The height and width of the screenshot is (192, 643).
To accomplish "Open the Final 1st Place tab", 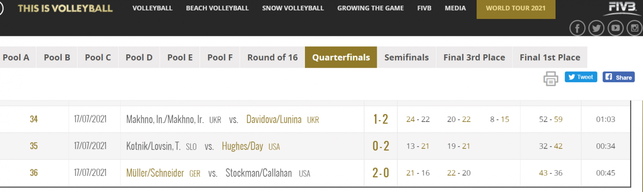I will [x=550, y=57].
